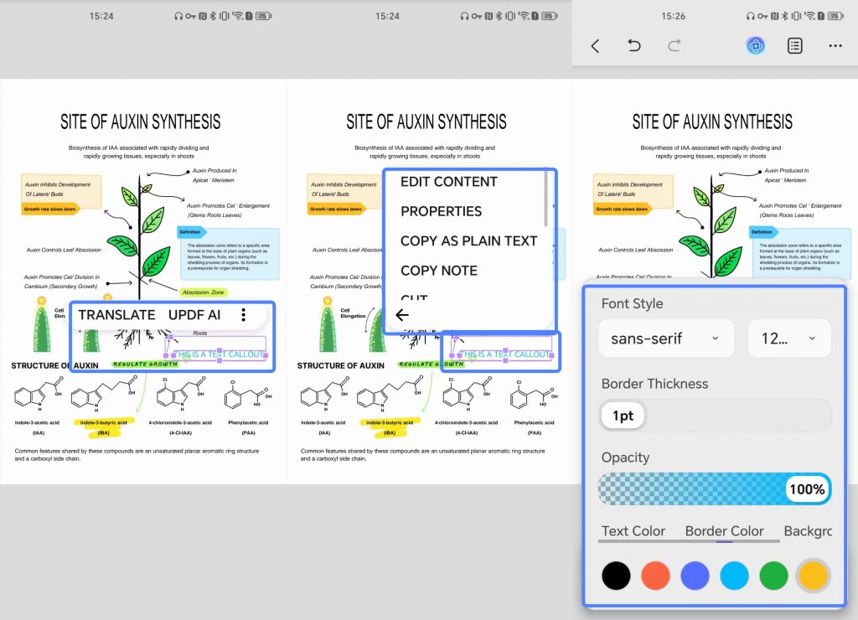
Task: Pick the green color swatch
Action: pyautogui.click(x=773, y=576)
